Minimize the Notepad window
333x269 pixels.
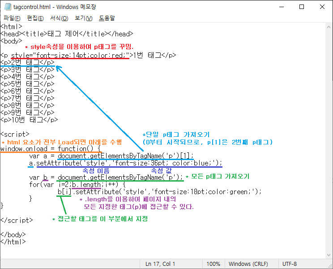click(x=282, y=7)
